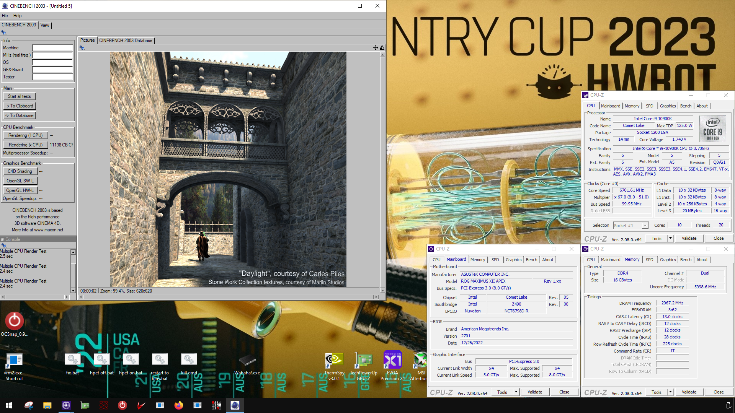
Task: Open the File menu in Cinebench
Action: coord(5,16)
